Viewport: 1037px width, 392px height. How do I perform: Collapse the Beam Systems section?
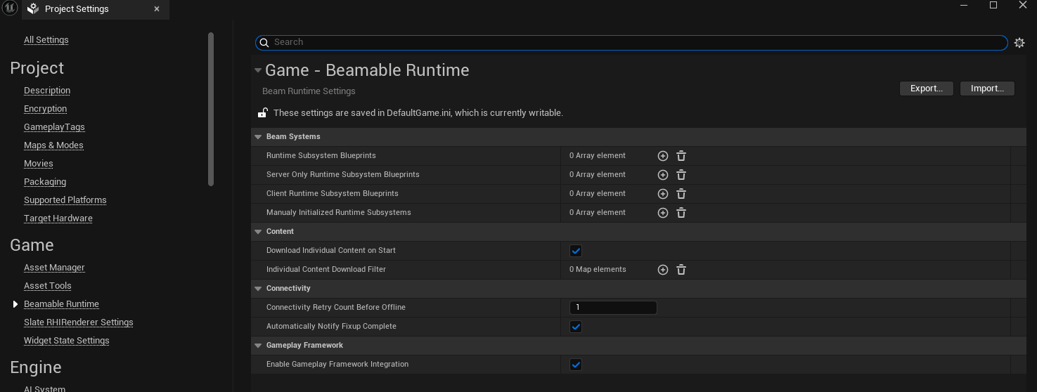[x=258, y=137]
